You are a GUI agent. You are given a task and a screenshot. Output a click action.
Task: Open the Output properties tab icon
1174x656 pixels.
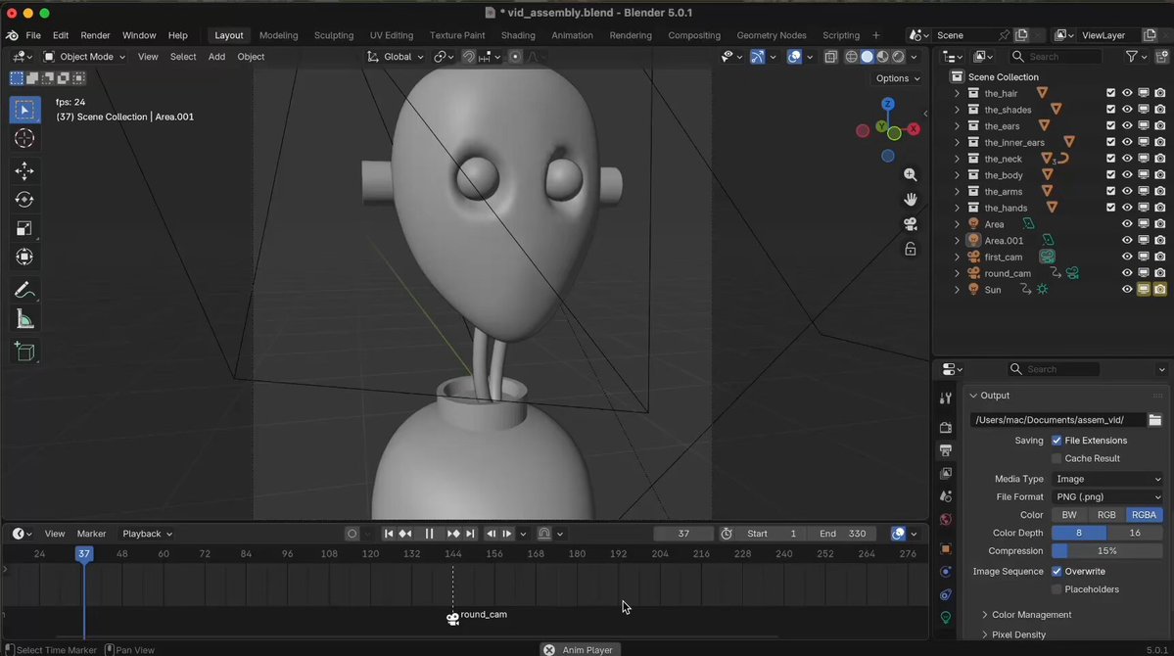[x=946, y=450]
